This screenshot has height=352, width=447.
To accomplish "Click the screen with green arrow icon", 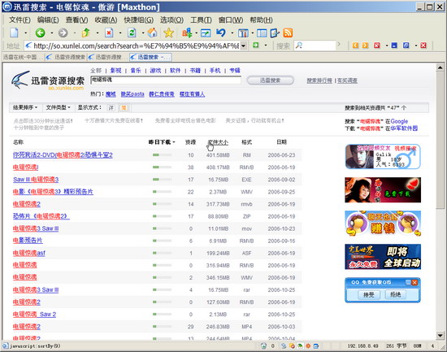I will pos(206,33).
